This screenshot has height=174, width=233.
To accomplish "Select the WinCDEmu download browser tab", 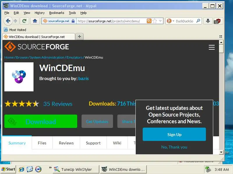I will click(39, 37).
